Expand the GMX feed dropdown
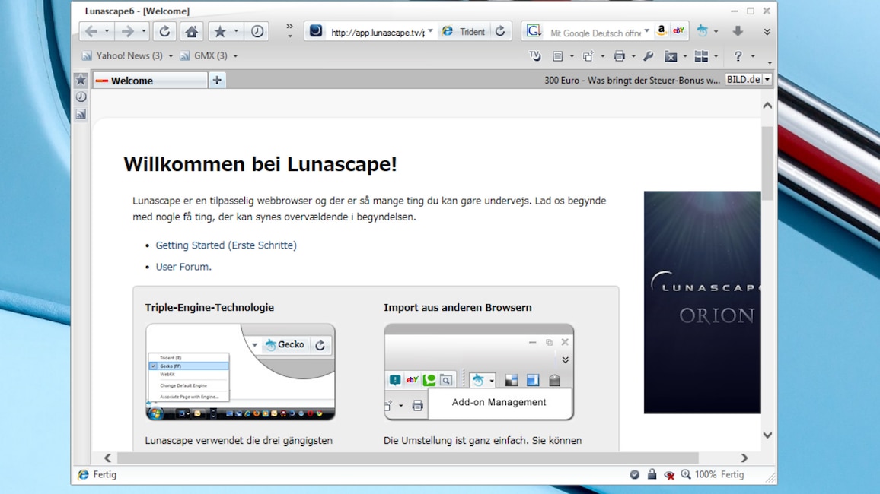 [235, 56]
